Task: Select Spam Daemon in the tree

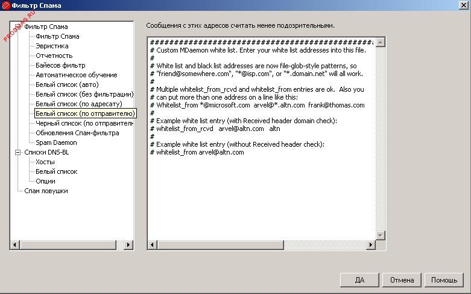Action: pyautogui.click(x=56, y=142)
